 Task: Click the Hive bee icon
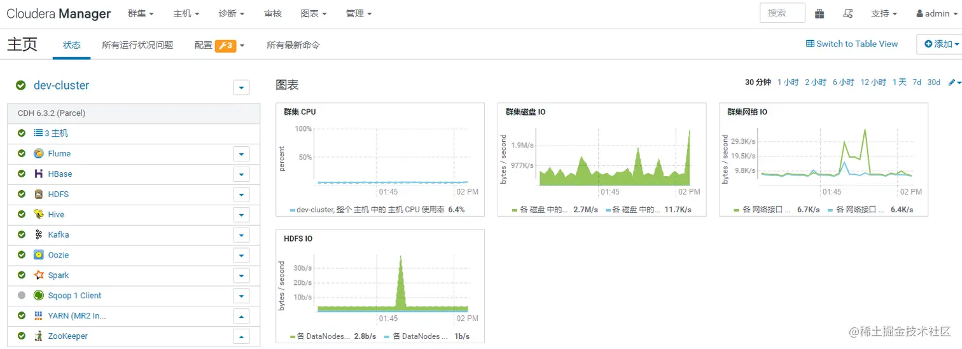pos(39,215)
